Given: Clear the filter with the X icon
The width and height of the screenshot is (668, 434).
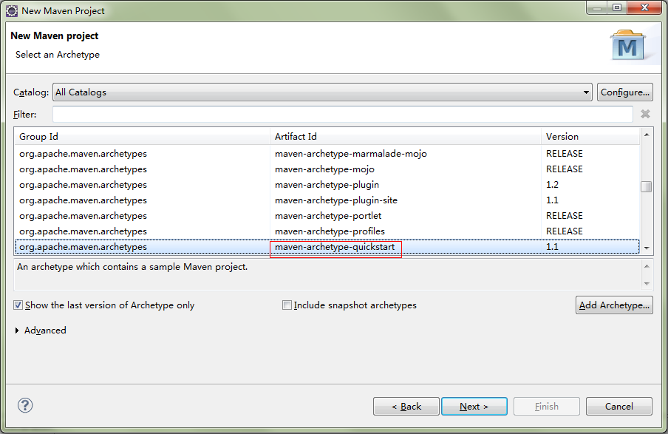Looking at the screenshot, I should click(645, 114).
